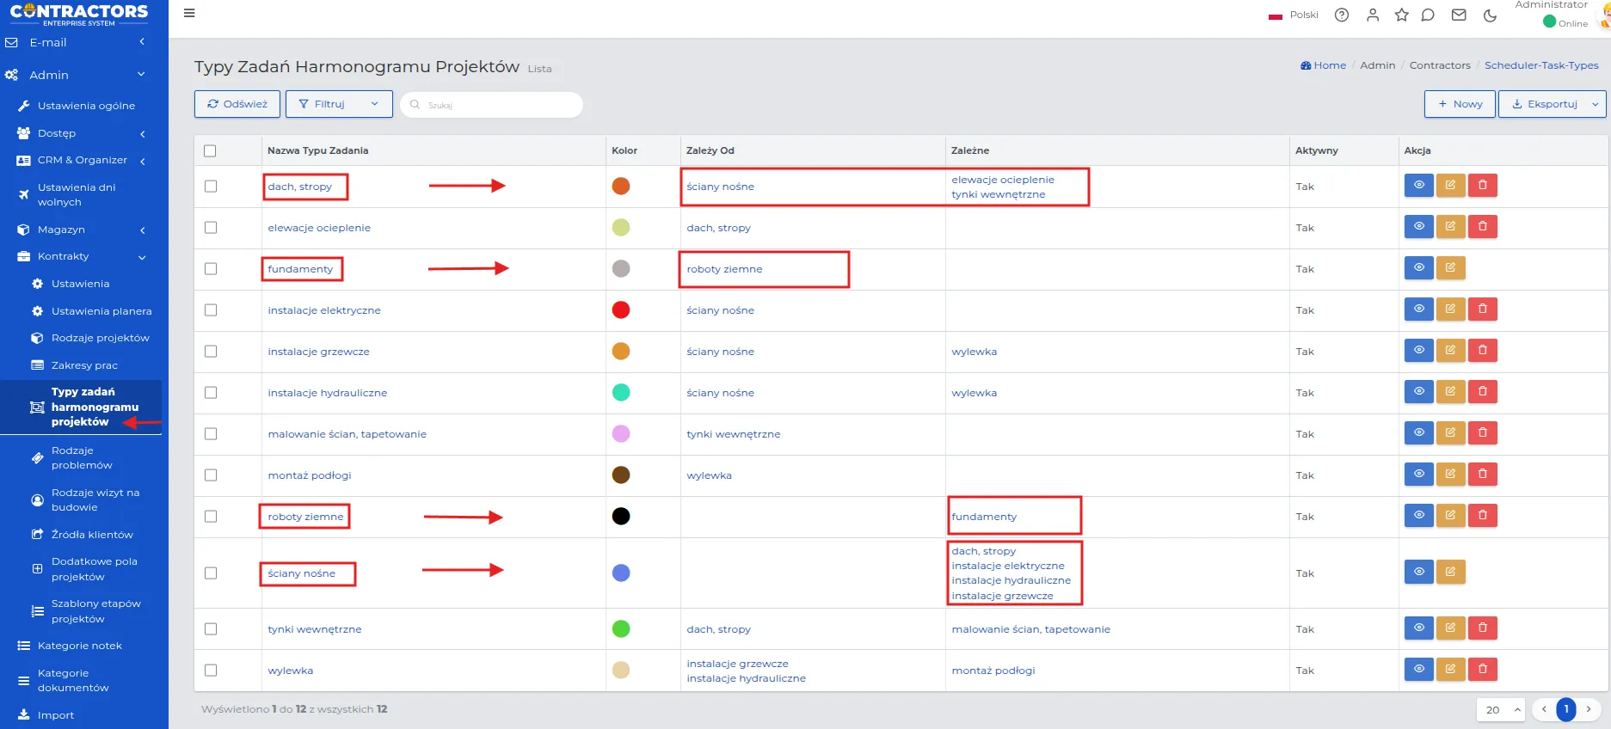
Task: Click the Nowy button
Action: click(x=1460, y=104)
